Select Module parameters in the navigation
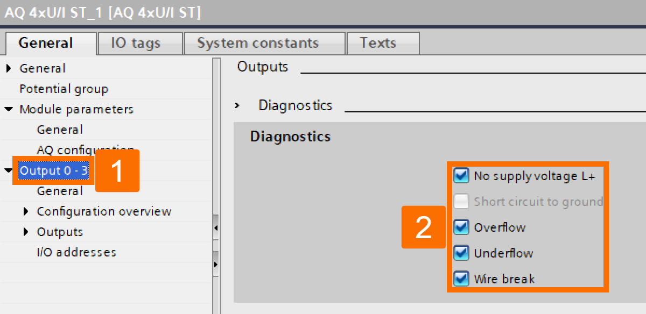The width and height of the screenshot is (646, 314). [76, 109]
